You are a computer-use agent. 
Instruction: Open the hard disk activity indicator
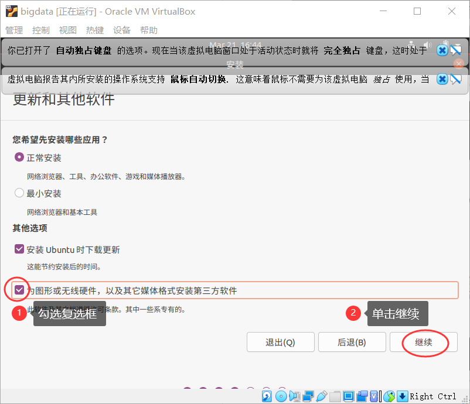point(267,396)
